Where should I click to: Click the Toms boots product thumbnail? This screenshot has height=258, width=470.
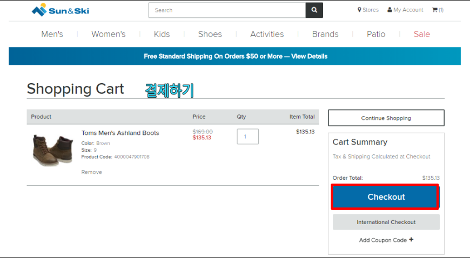click(x=53, y=151)
